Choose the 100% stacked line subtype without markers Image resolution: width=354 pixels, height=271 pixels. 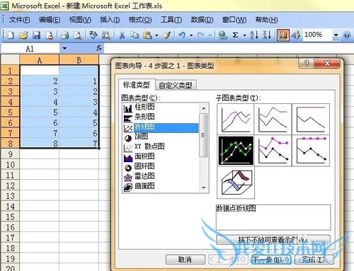(311, 119)
